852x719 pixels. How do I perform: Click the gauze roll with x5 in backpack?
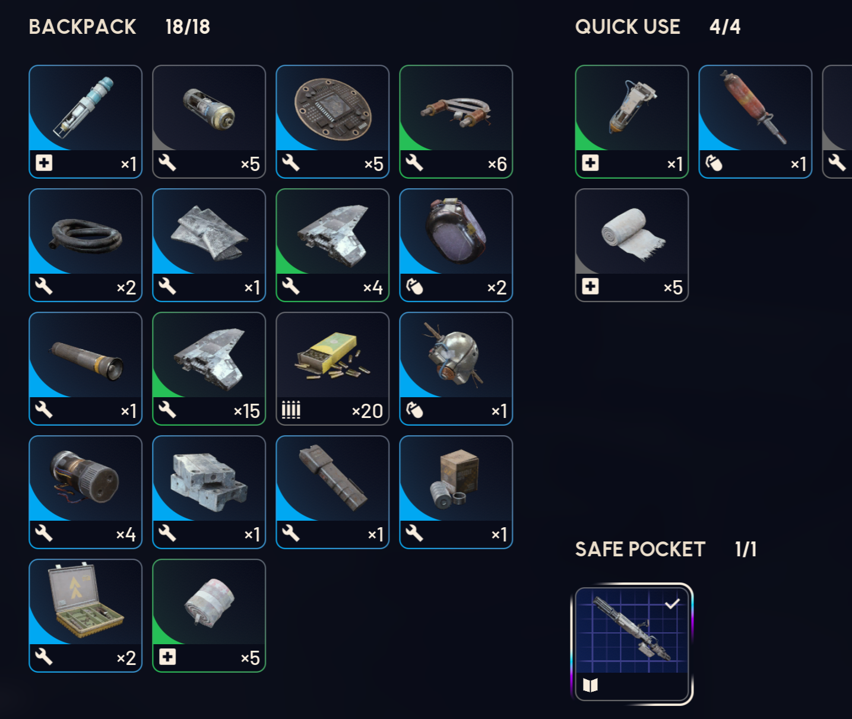[x=209, y=616]
